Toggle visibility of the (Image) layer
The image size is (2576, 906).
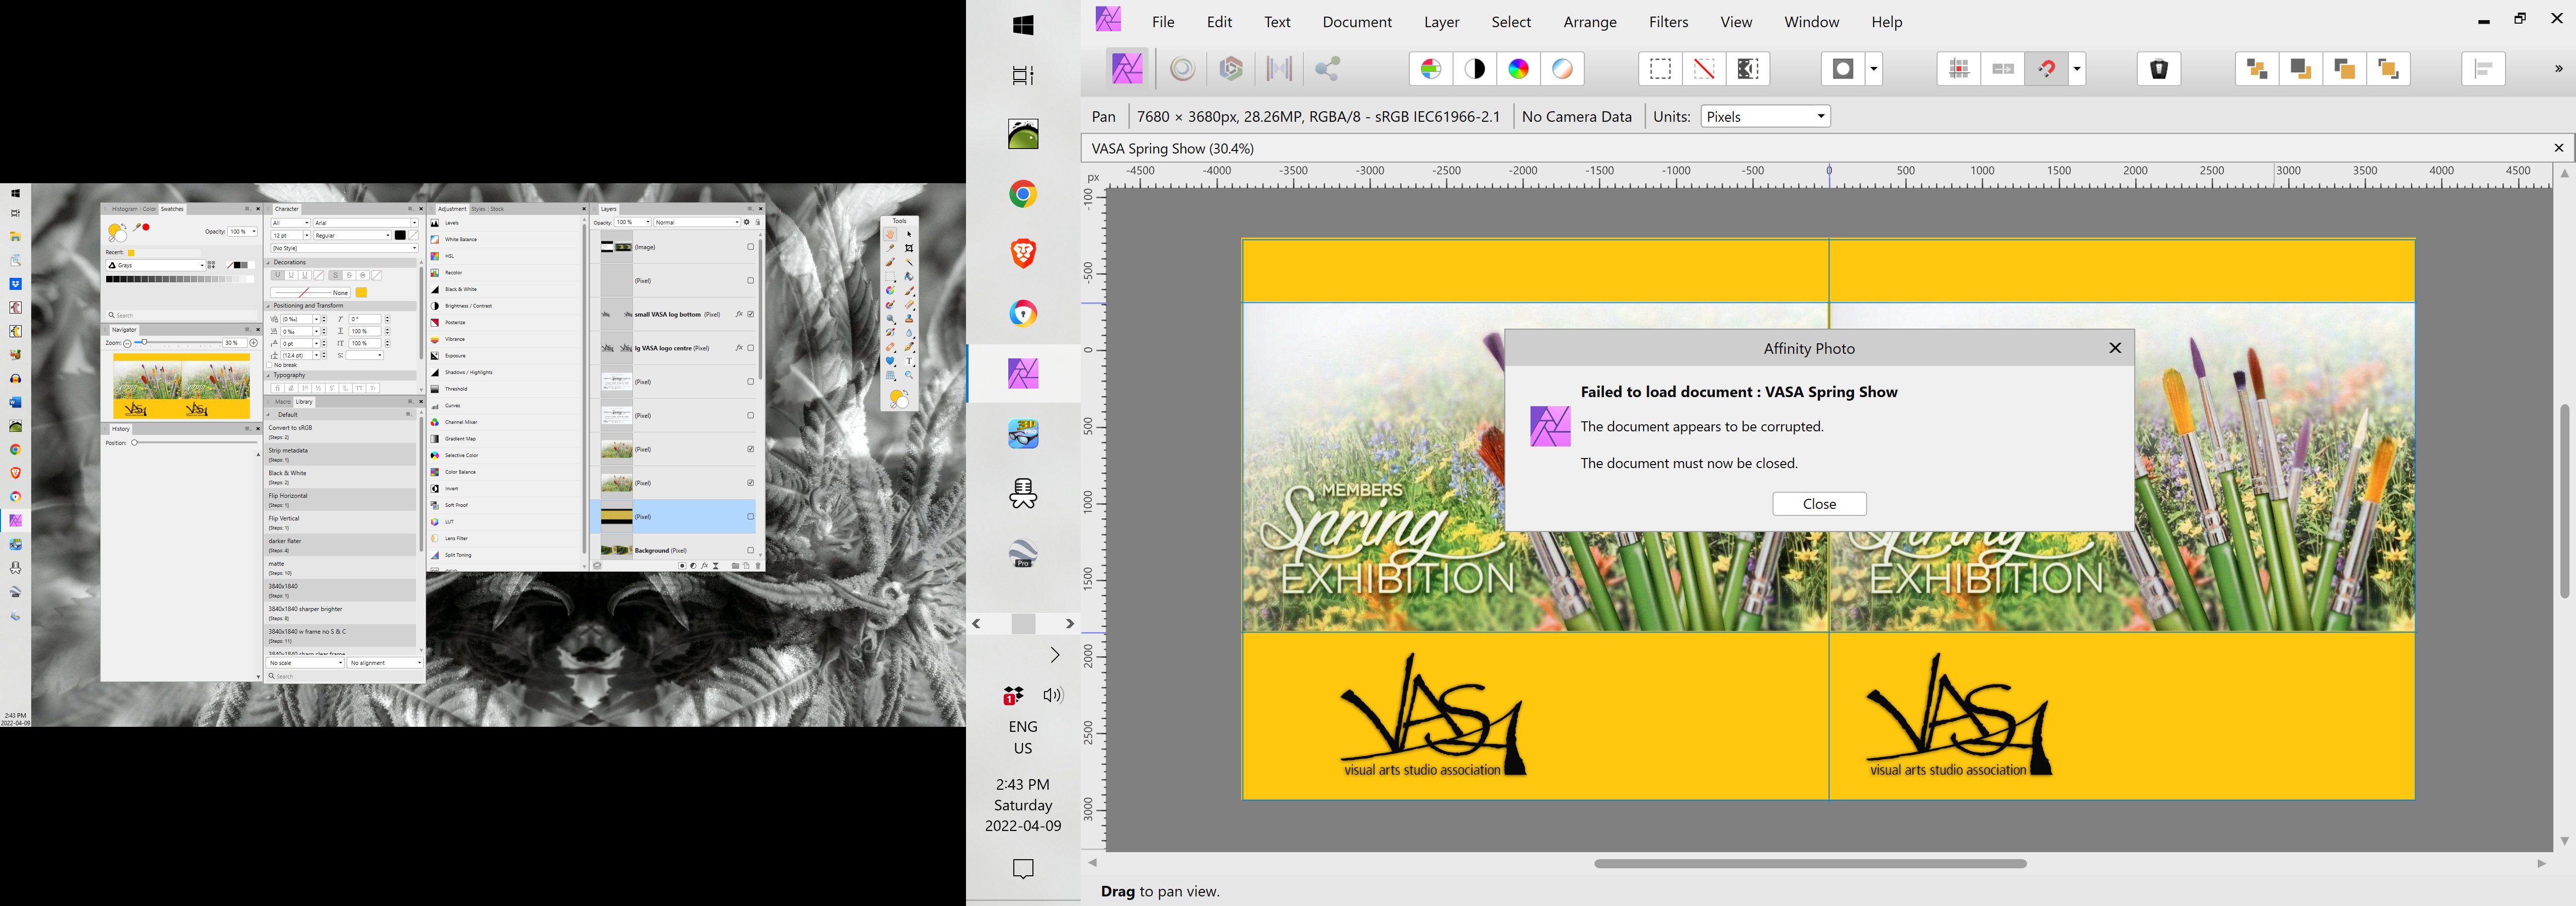coord(751,247)
